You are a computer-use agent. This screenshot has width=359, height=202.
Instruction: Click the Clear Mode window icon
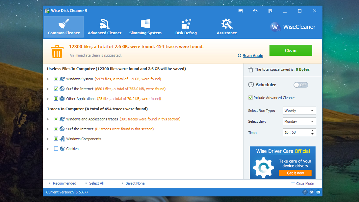point(293,184)
